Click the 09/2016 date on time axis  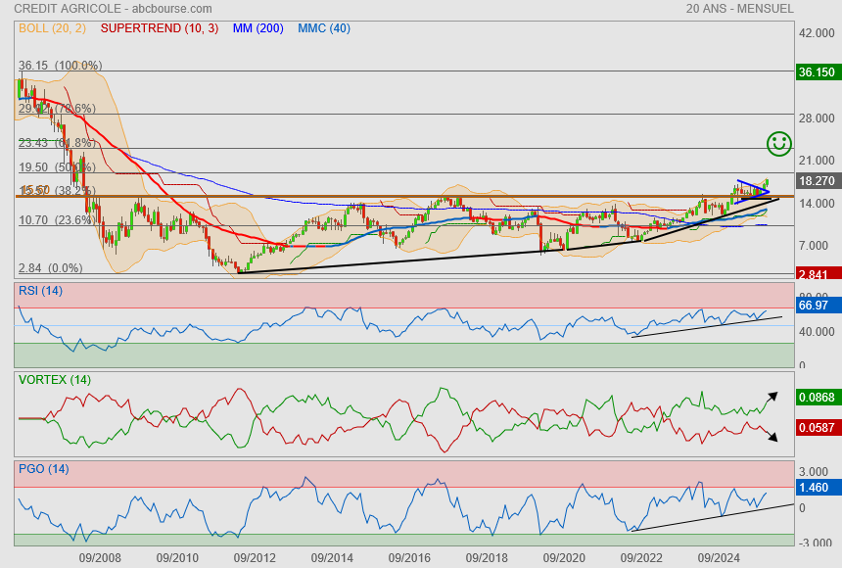(408, 557)
